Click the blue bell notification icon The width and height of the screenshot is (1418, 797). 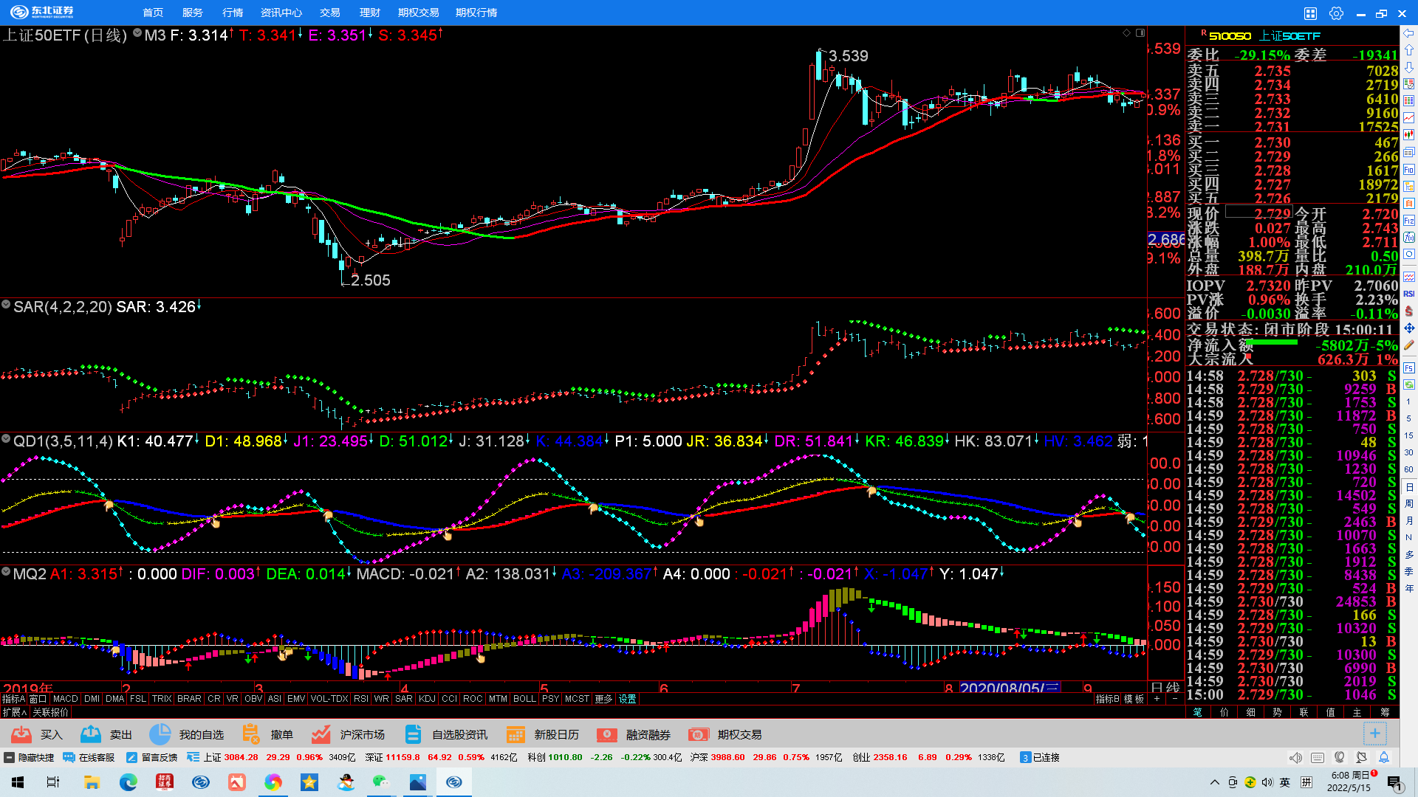pyautogui.click(x=1384, y=757)
